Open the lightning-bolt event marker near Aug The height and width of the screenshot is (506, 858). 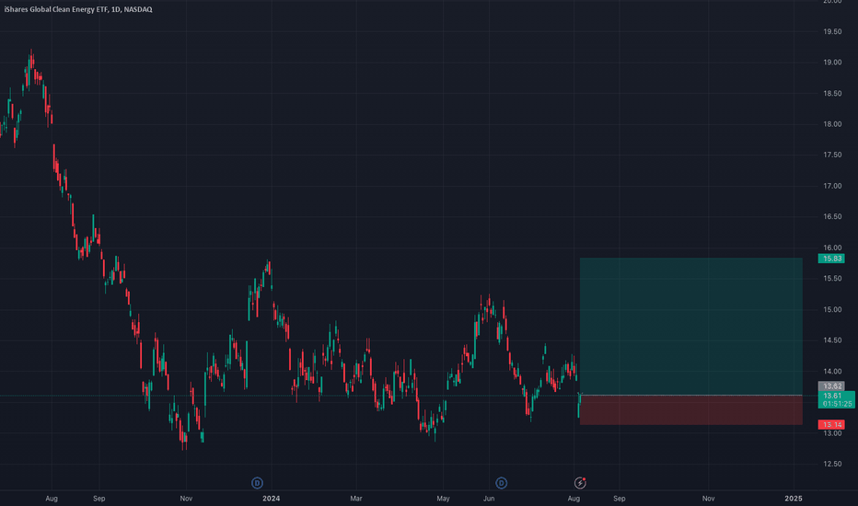580,483
